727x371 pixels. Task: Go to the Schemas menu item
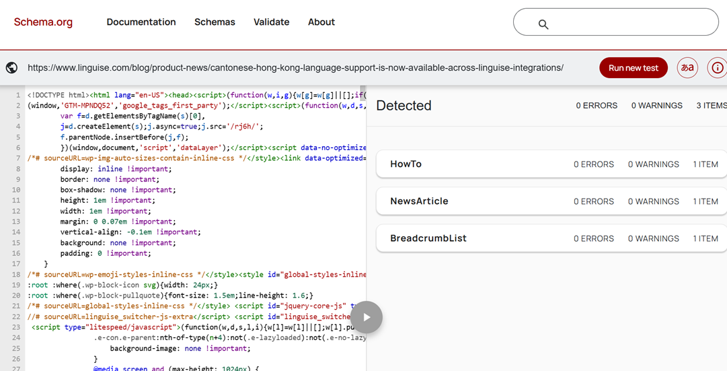coord(215,22)
